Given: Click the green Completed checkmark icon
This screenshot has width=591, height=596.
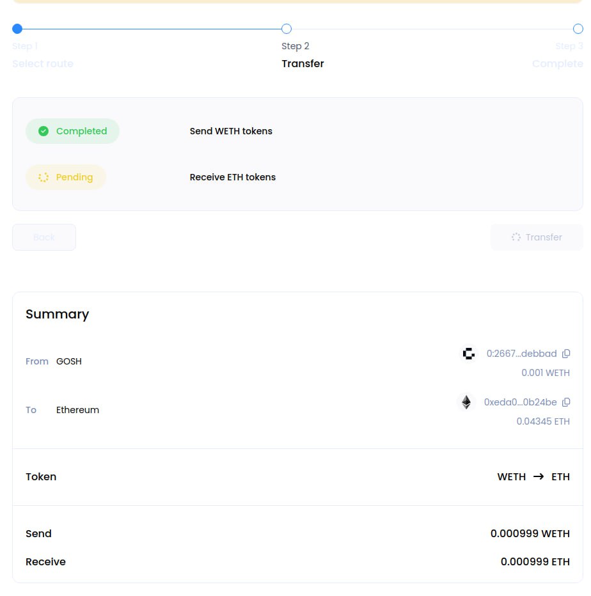Looking at the screenshot, I should pyautogui.click(x=43, y=131).
